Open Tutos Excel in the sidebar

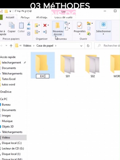pos(9,79)
